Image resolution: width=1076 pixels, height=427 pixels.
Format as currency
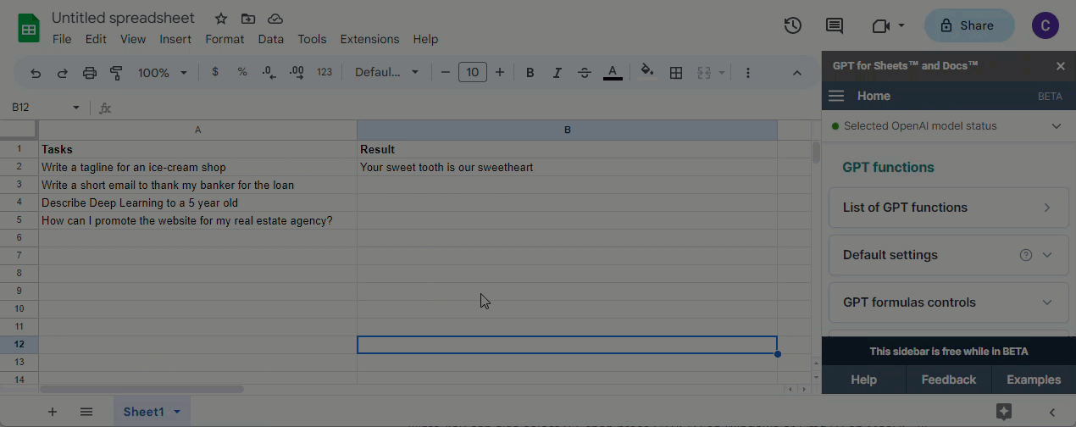215,73
